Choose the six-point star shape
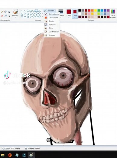 (x=31, y=16)
